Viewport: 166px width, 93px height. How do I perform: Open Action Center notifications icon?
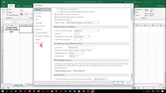[x=163, y=91]
